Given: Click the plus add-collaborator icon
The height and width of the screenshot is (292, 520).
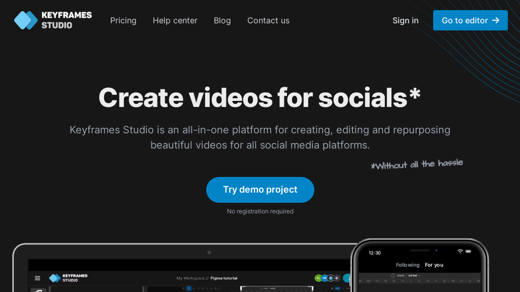Looking at the screenshot, I should click(337, 278).
